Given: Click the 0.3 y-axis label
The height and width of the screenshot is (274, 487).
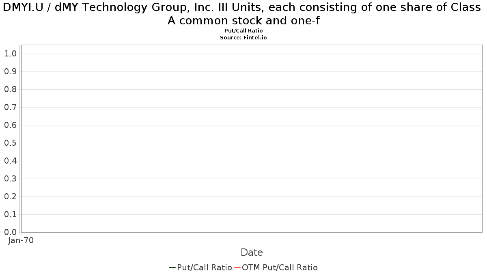Looking at the screenshot, I should [x=10, y=179].
